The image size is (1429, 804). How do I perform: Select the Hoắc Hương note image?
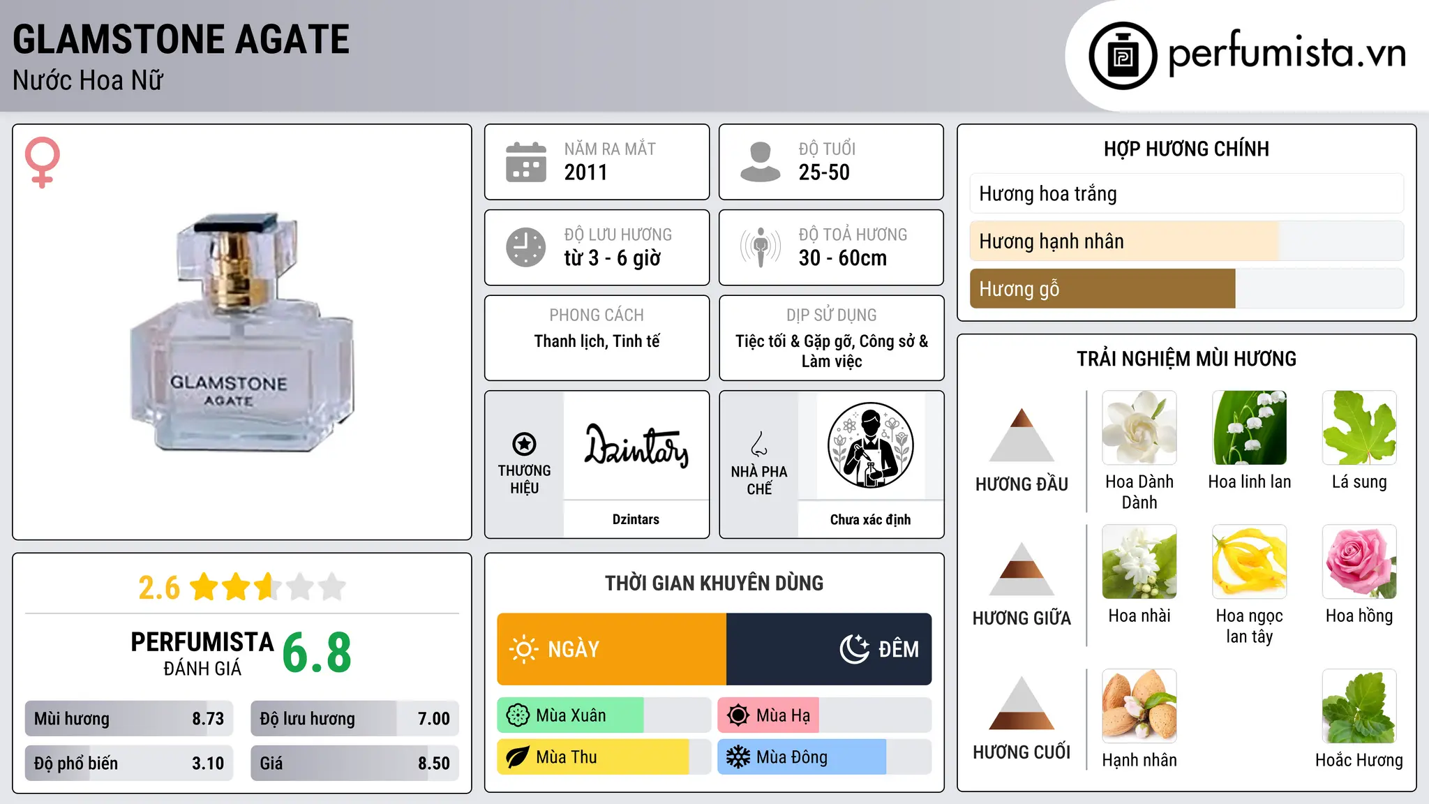click(x=1359, y=706)
